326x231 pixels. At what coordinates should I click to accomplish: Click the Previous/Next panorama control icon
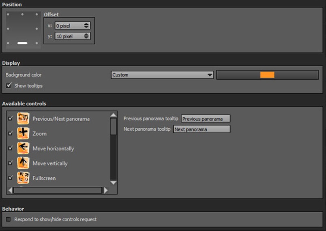point(23,118)
